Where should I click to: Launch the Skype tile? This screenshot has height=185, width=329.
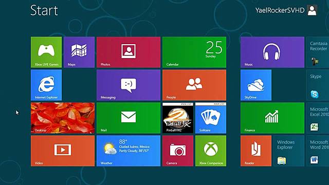[x=318, y=85]
